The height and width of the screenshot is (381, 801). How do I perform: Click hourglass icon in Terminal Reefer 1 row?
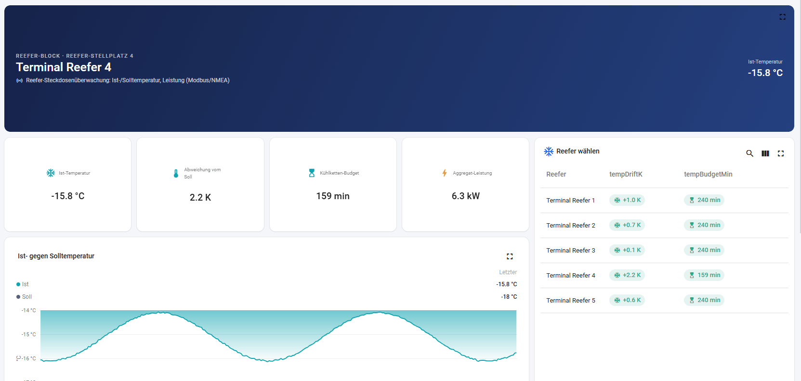click(692, 200)
